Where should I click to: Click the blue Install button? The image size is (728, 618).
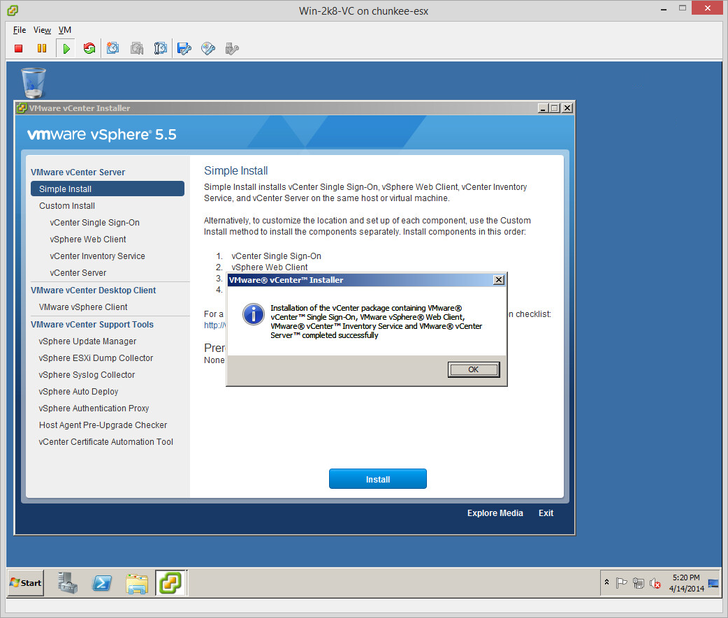[x=377, y=479]
